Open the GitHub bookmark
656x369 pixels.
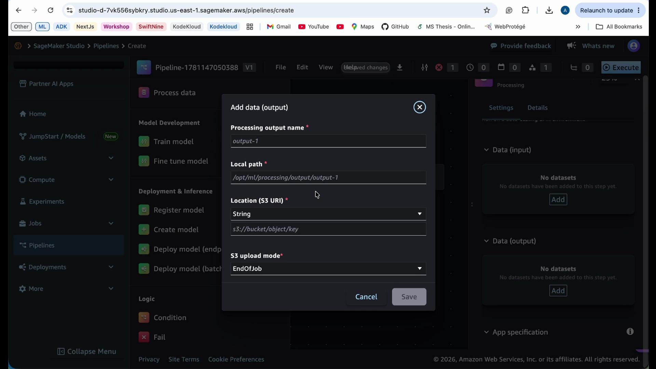click(395, 27)
